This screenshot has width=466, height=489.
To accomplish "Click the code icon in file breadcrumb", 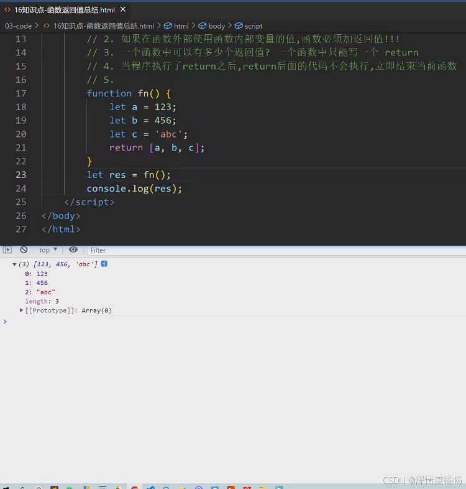I will point(47,26).
